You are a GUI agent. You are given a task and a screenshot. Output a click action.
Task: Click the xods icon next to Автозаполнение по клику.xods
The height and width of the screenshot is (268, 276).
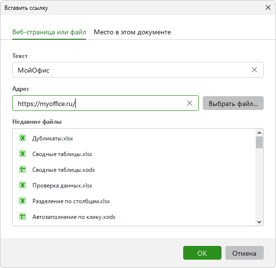coord(23,216)
